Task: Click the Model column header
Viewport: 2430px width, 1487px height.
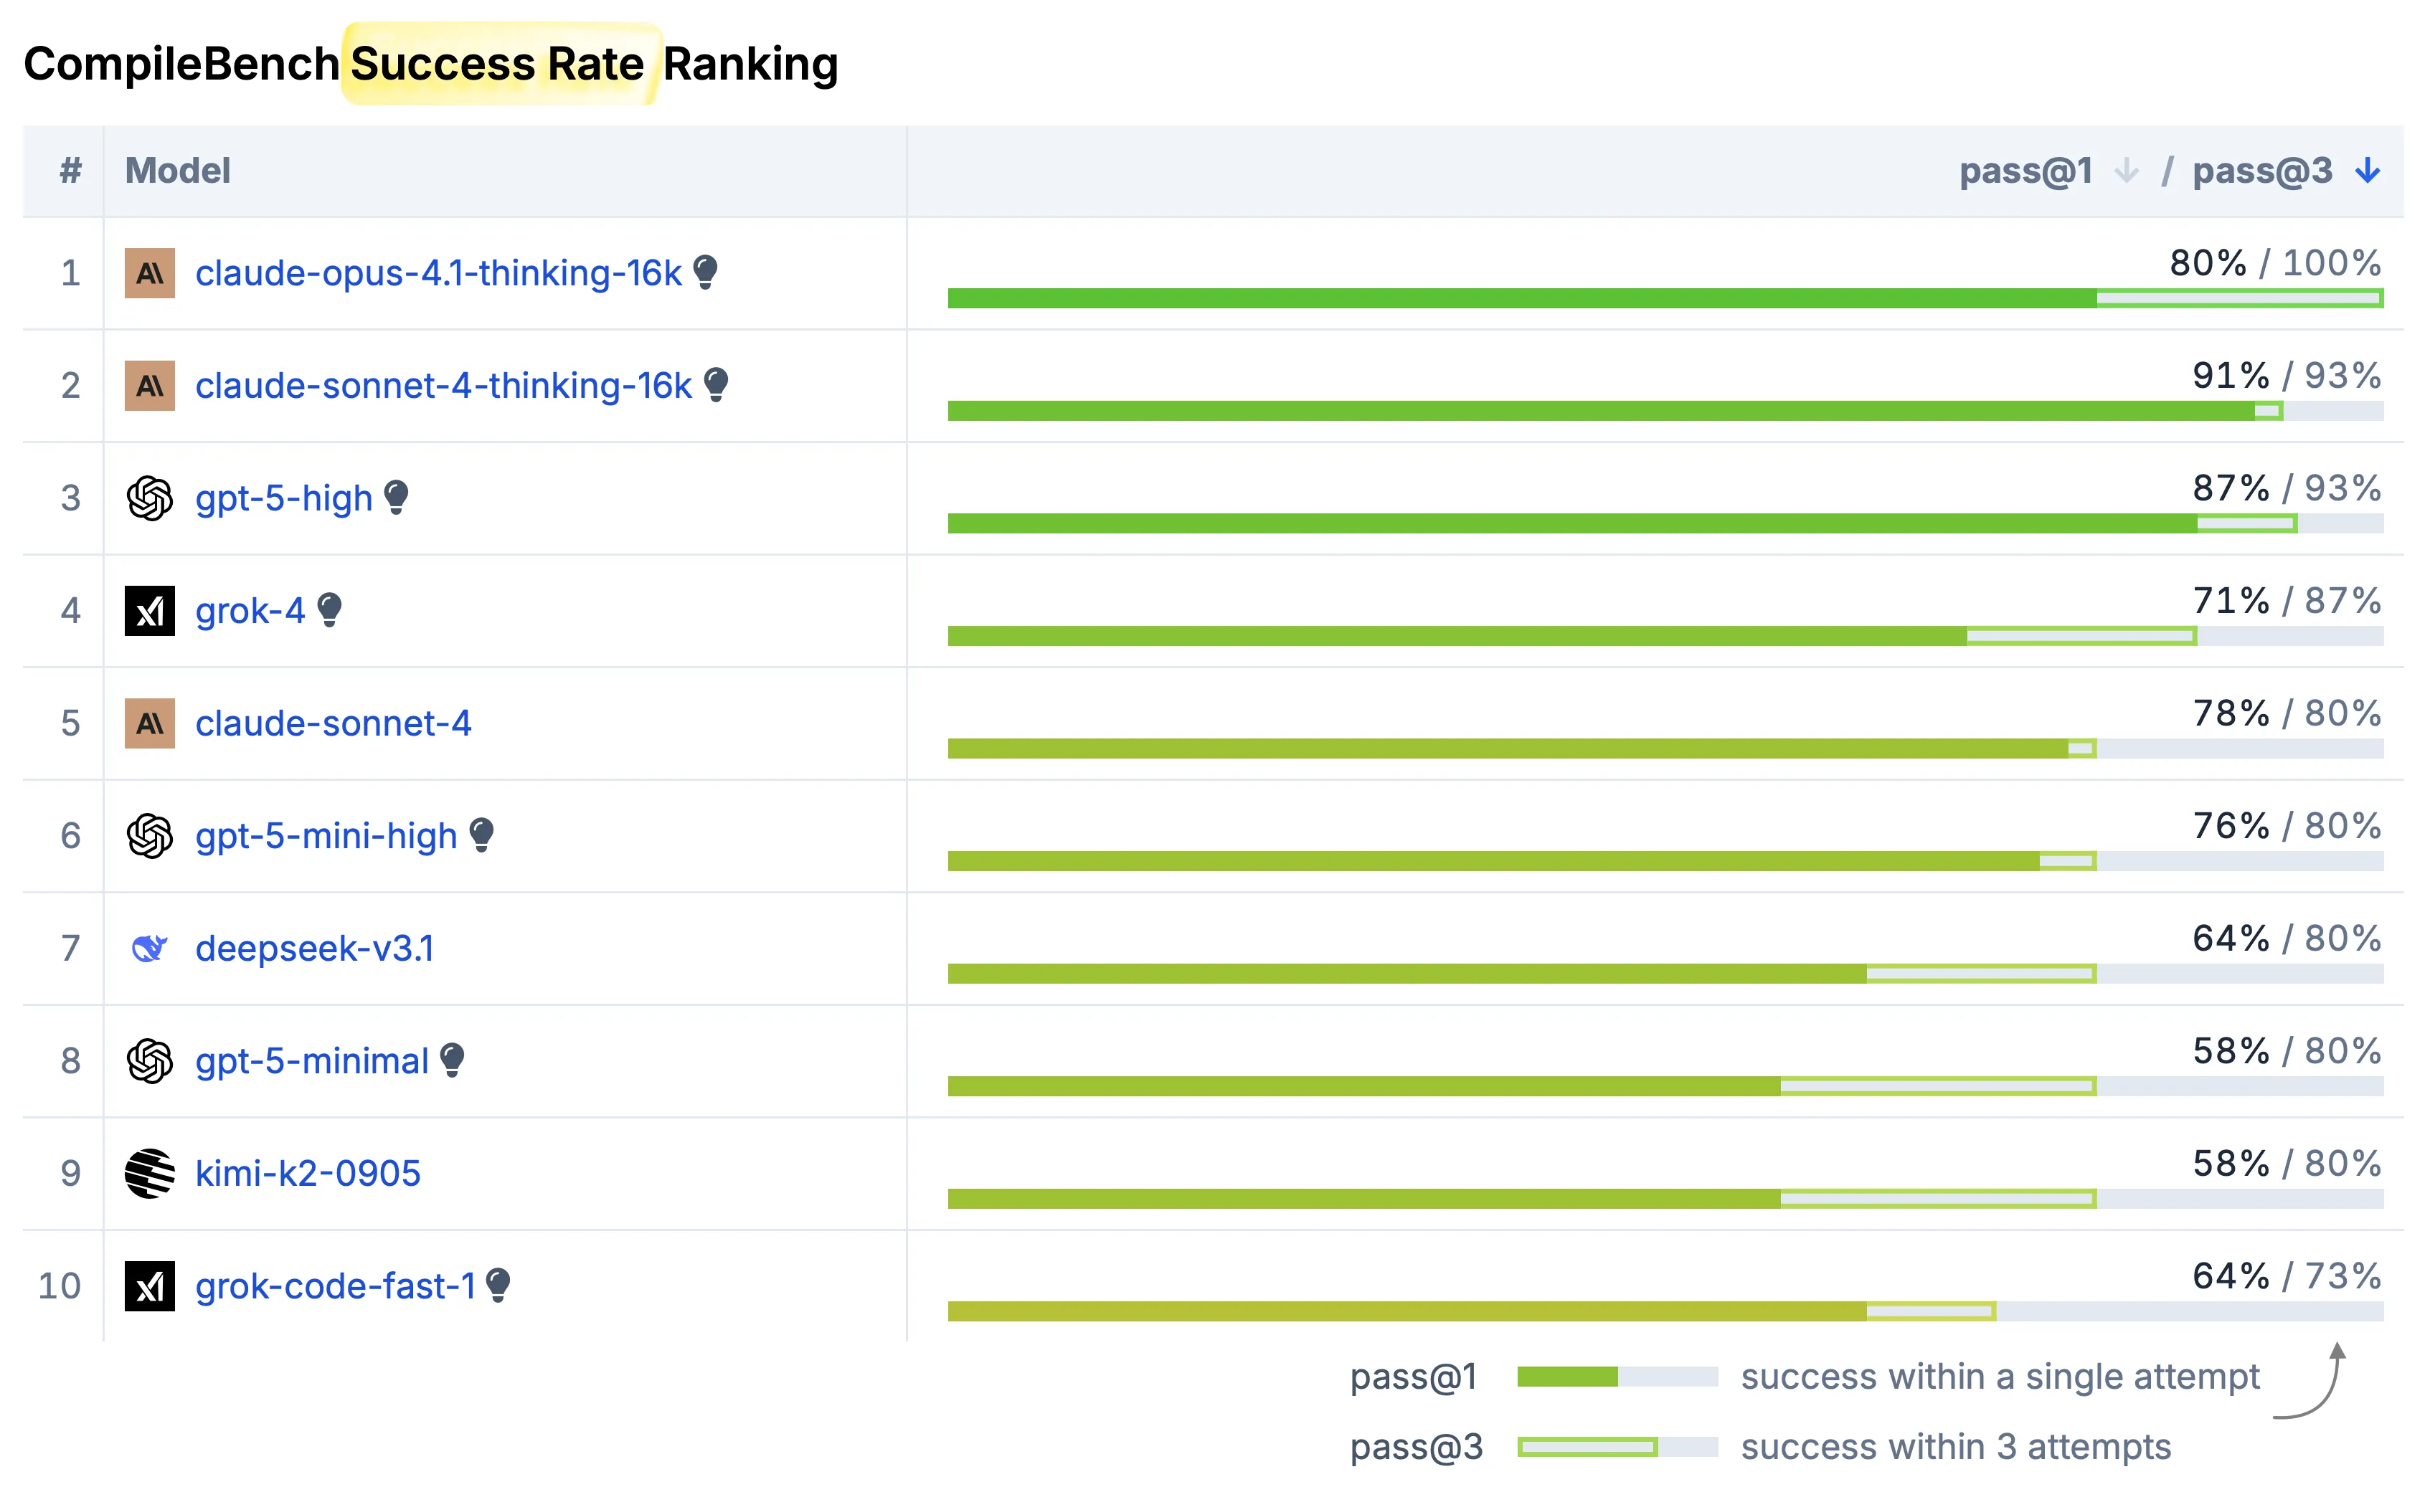Action: 178,171
